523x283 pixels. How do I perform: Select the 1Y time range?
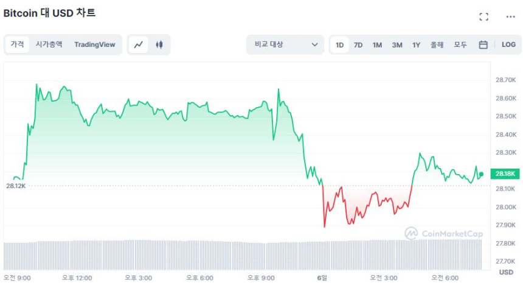416,44
